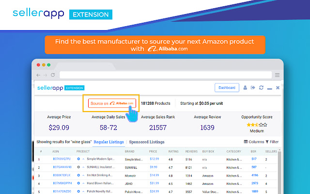
Task: Minimize the SellerApp extension panel
Action: 269,89
